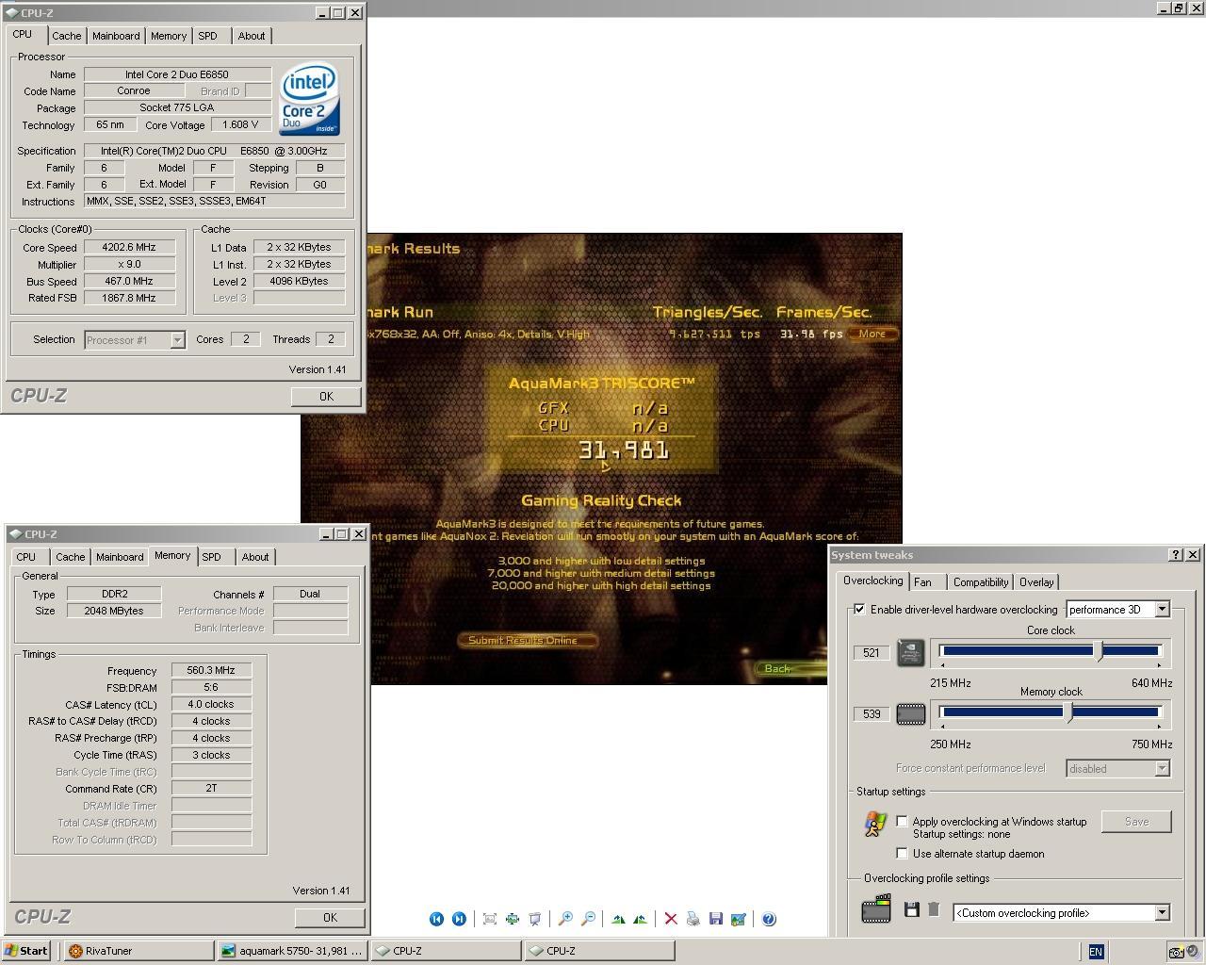Click the memory Frequency value 560.3 MHz

point(211,670)
